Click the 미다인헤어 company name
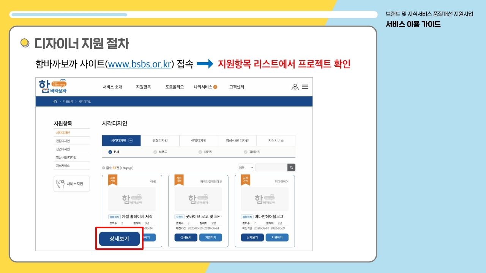486x273 pixels. pyautogui.click(x=282, y=182)
